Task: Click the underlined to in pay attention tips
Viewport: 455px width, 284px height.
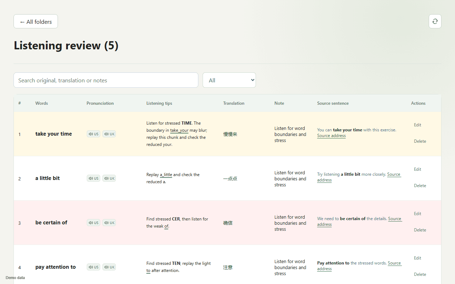Action: pyautogui.click(x=148, y=271)
